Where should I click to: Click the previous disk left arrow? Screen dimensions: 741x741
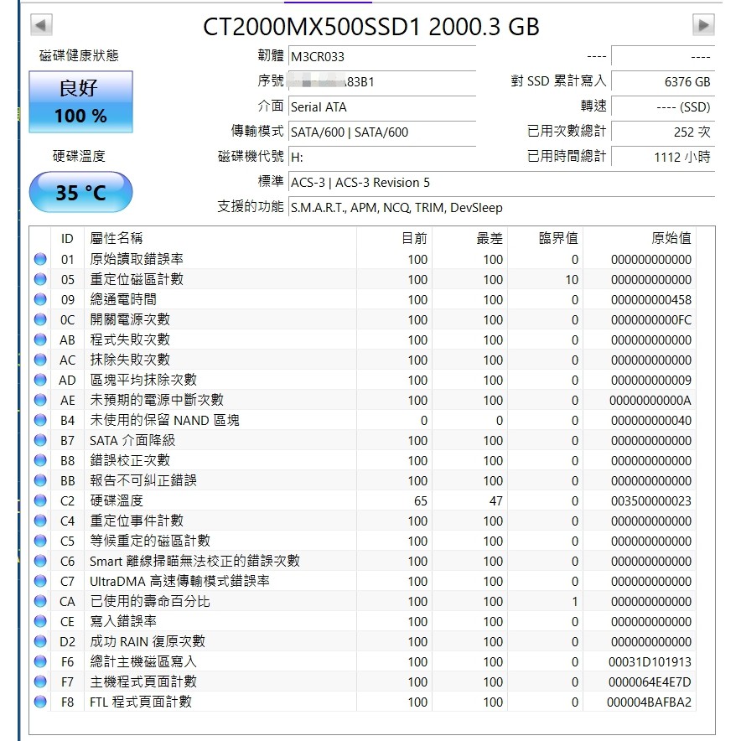coord(41,25)
